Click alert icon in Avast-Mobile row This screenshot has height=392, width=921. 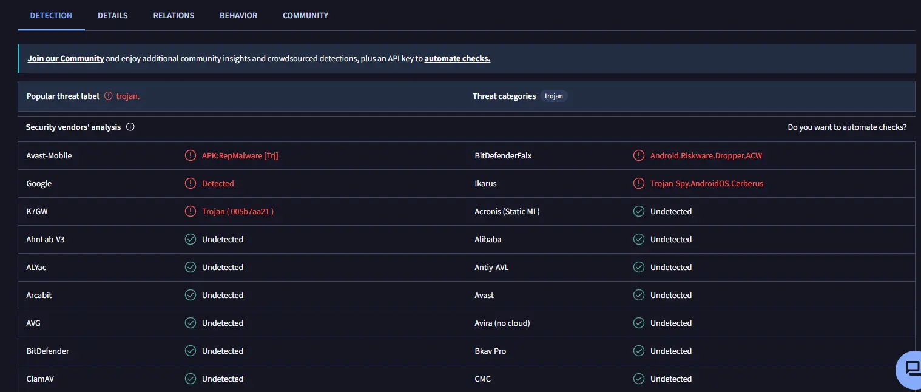(x=191, y=155)
